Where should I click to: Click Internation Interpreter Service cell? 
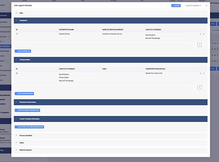112,34
